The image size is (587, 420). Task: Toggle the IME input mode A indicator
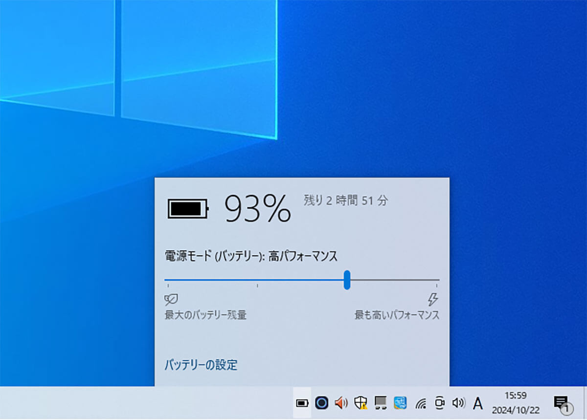click(478, 403)
